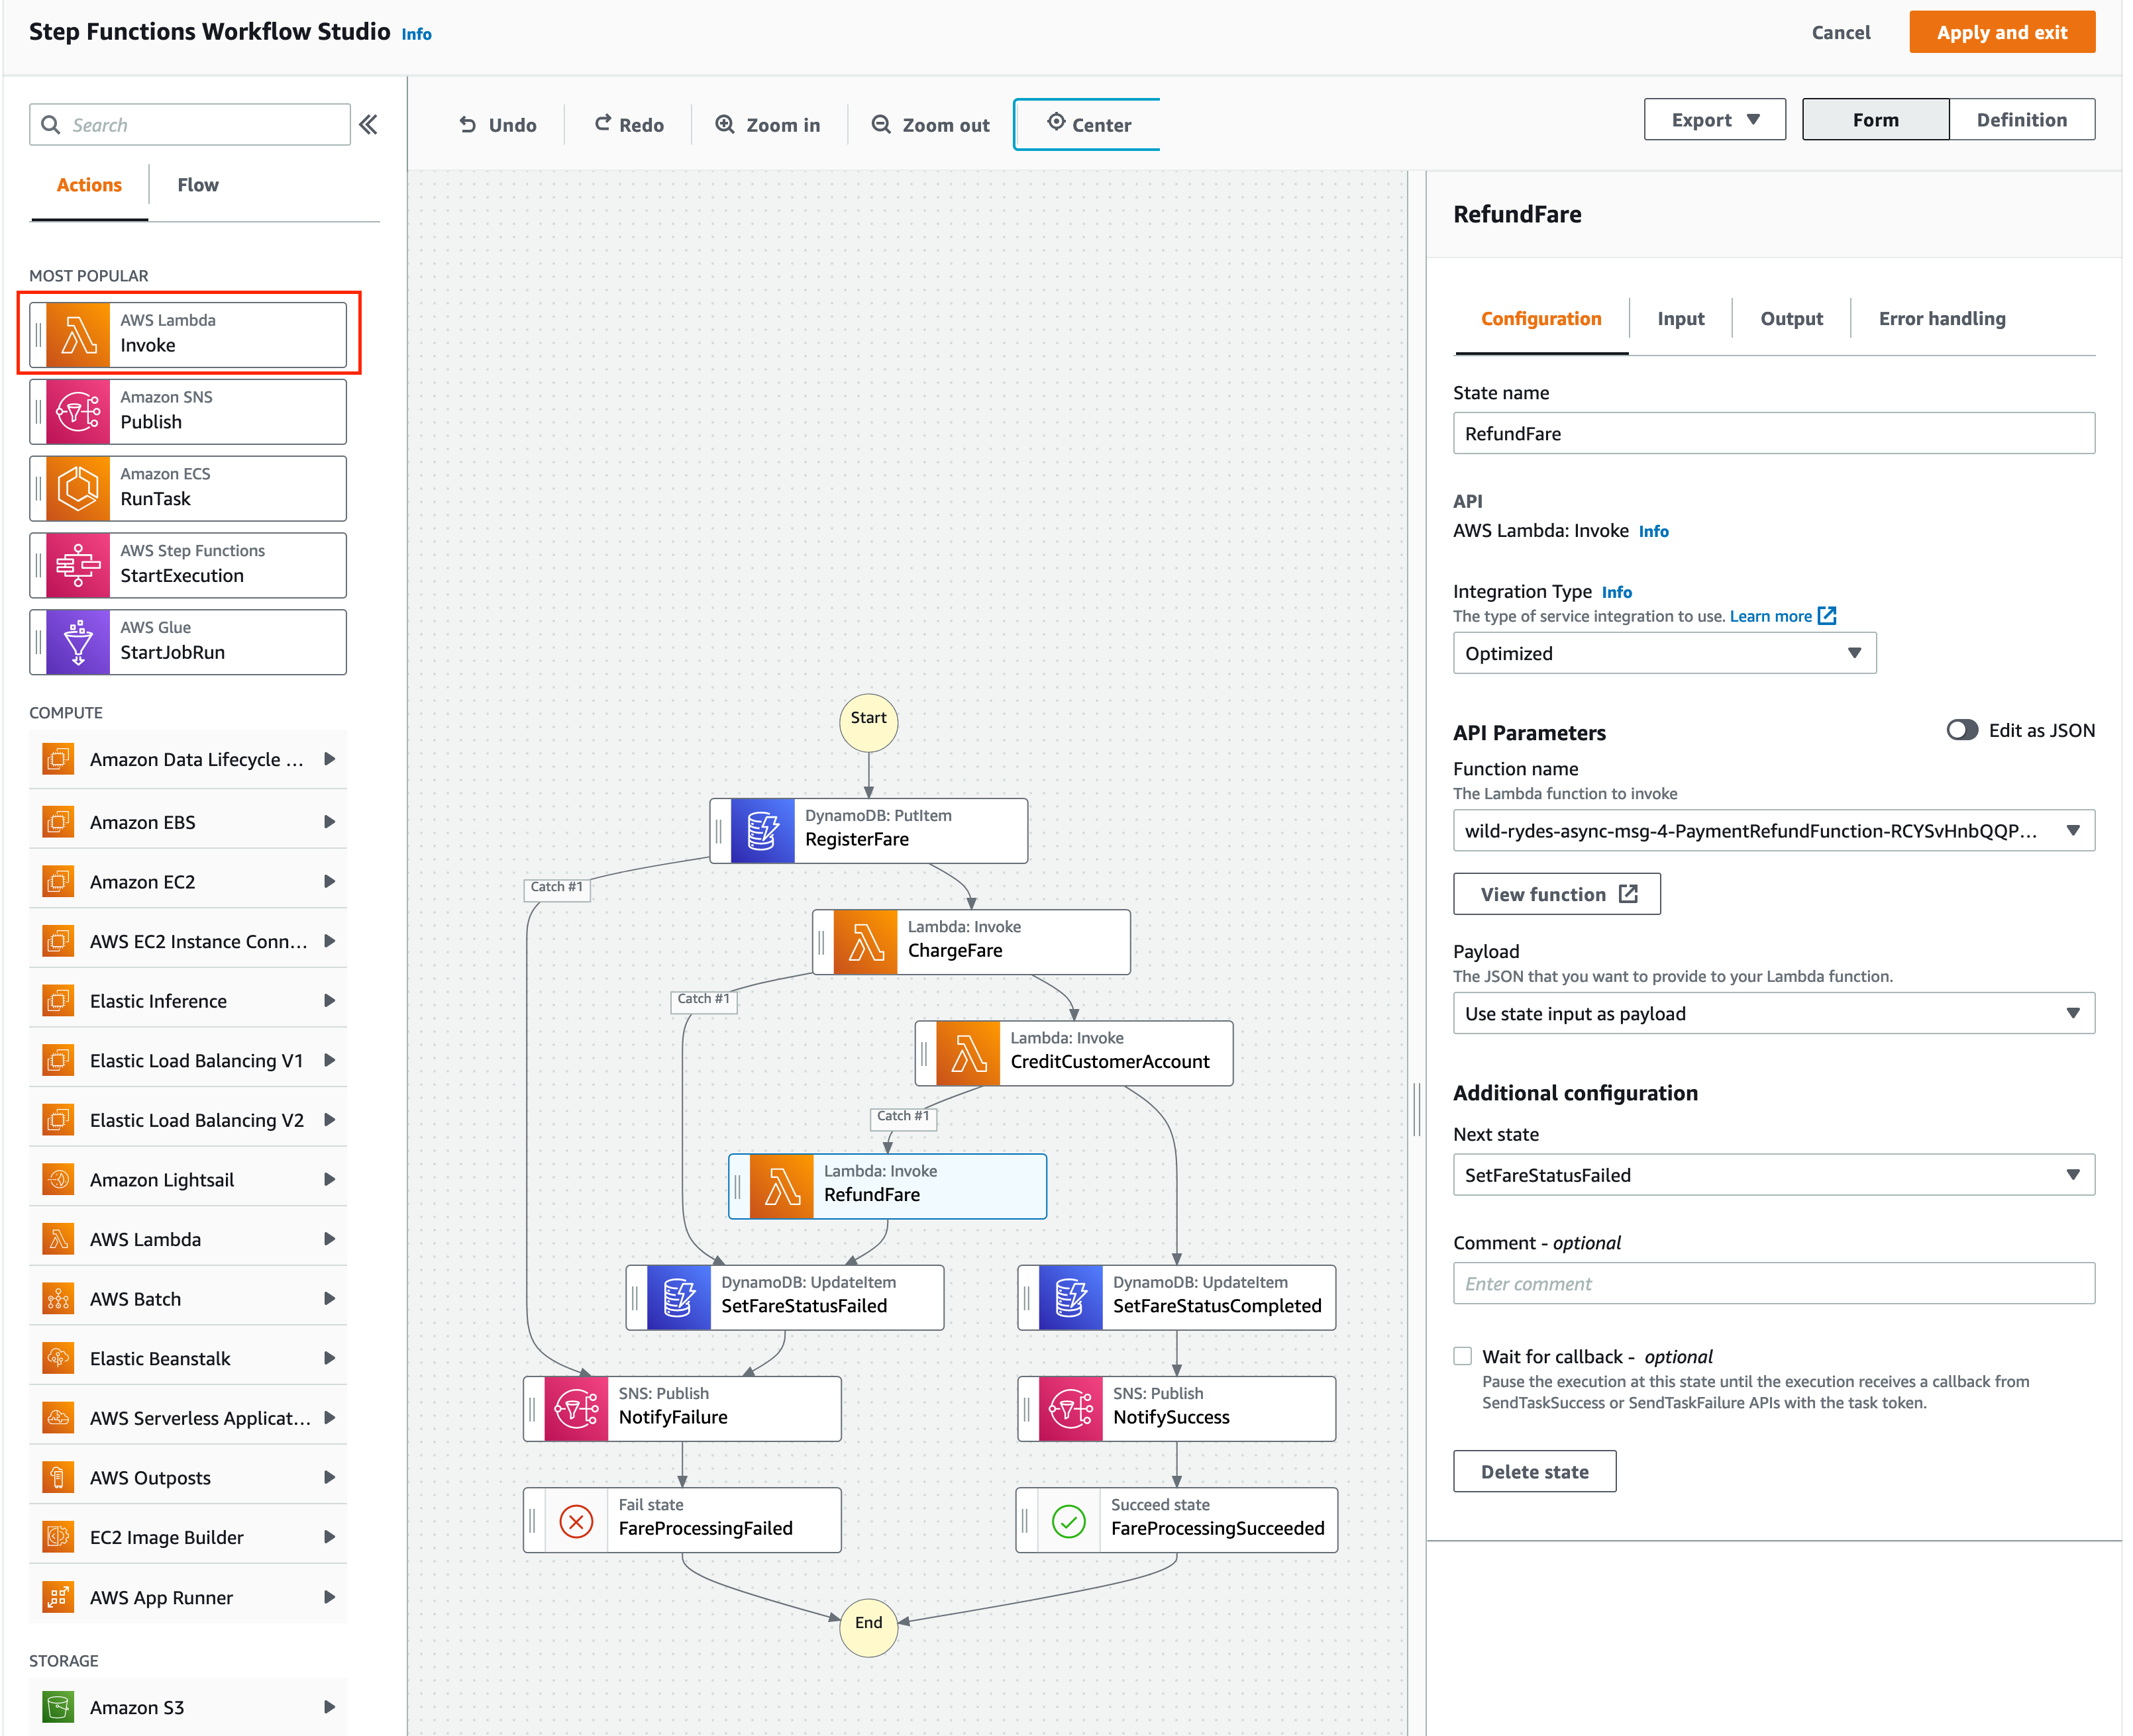Open the external Learn more link icon
2133x1736 pixels.
[1827, 616]
